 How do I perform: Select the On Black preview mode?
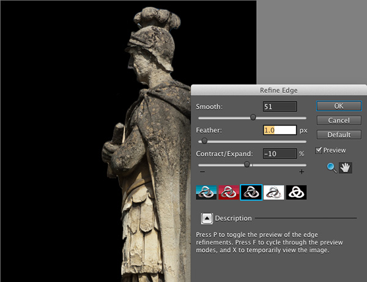(x=251, y=192)
